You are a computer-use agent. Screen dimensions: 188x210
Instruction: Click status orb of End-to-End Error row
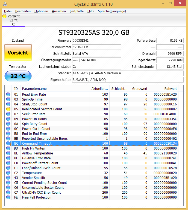(8, 133)
